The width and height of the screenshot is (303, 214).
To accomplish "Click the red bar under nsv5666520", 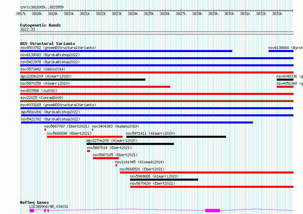I will [207, 173].
